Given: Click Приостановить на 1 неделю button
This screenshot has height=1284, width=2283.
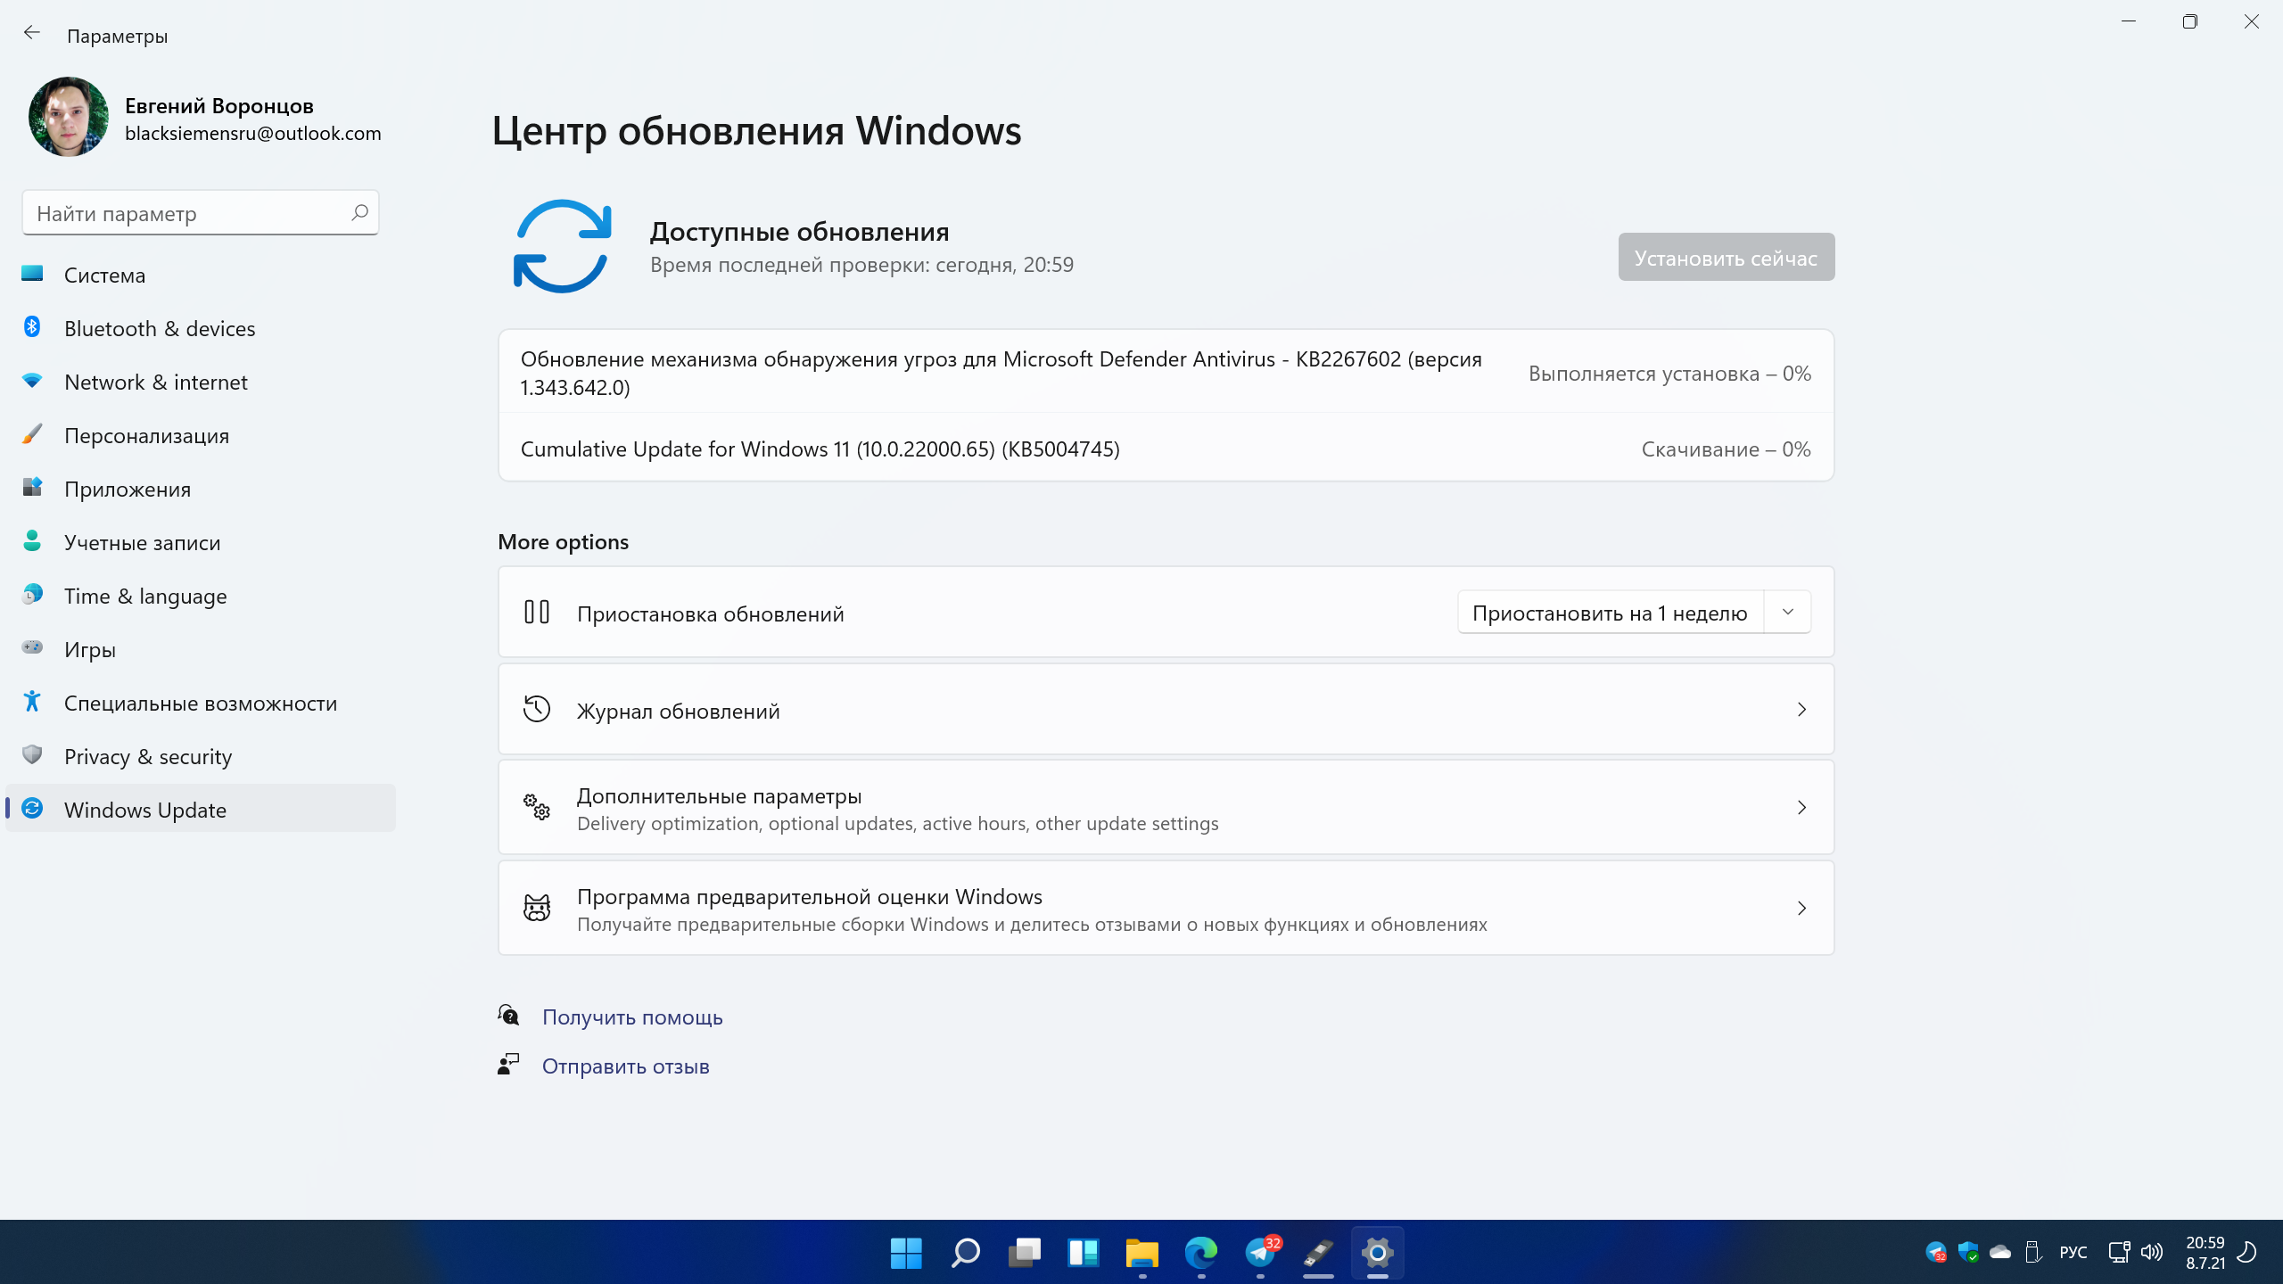Looking at the screenshot, I should tap(1610, 613).
